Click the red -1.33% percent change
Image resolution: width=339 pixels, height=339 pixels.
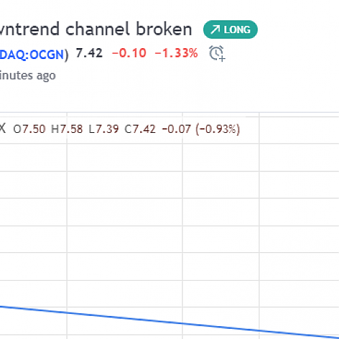pyautogui.click(x=176, y=54)
